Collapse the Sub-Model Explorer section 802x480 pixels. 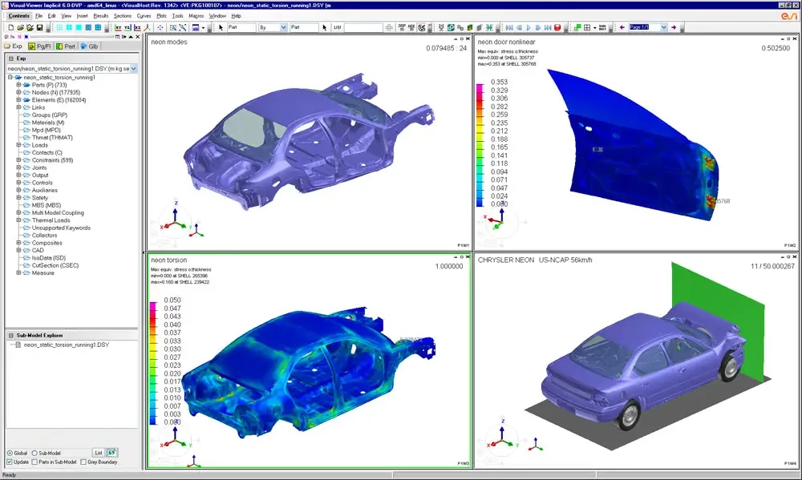click(x=10, y=335)
